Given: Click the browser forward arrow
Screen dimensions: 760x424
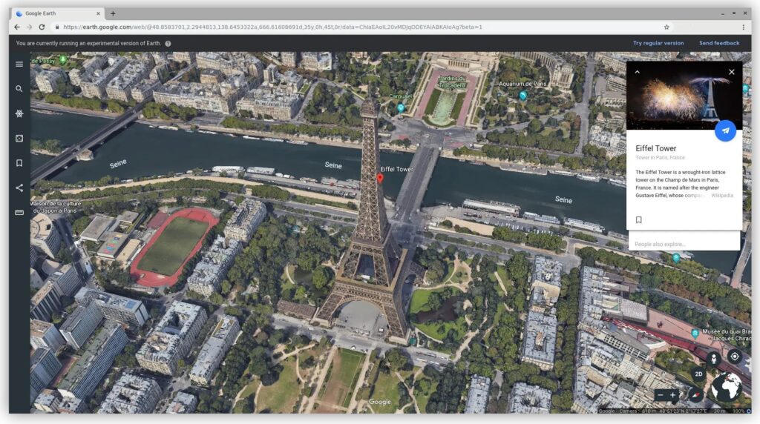Looking at the screenshot, I should [x=30, y=27].
